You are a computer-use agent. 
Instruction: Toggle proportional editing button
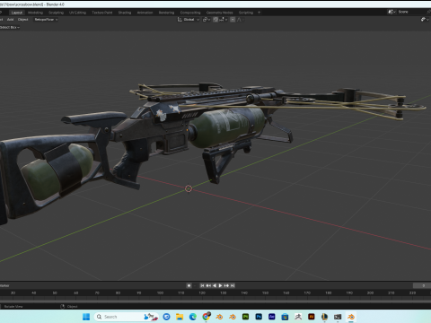click(x=233, y=20)
